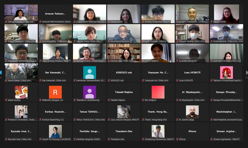Click Kanokwan Suemanotham's teal person avatar
The image size is (248, 148).
89,72
